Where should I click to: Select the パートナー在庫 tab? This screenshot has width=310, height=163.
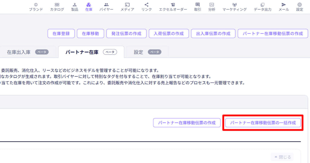click(x=91, y=52)
